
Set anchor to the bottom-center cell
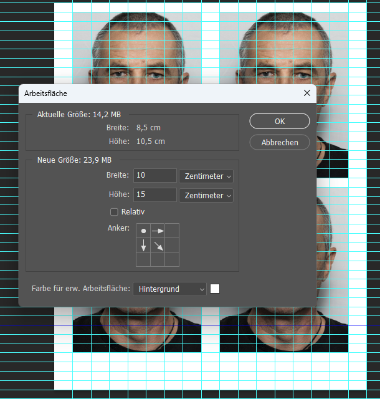click(x=158, y=259)
